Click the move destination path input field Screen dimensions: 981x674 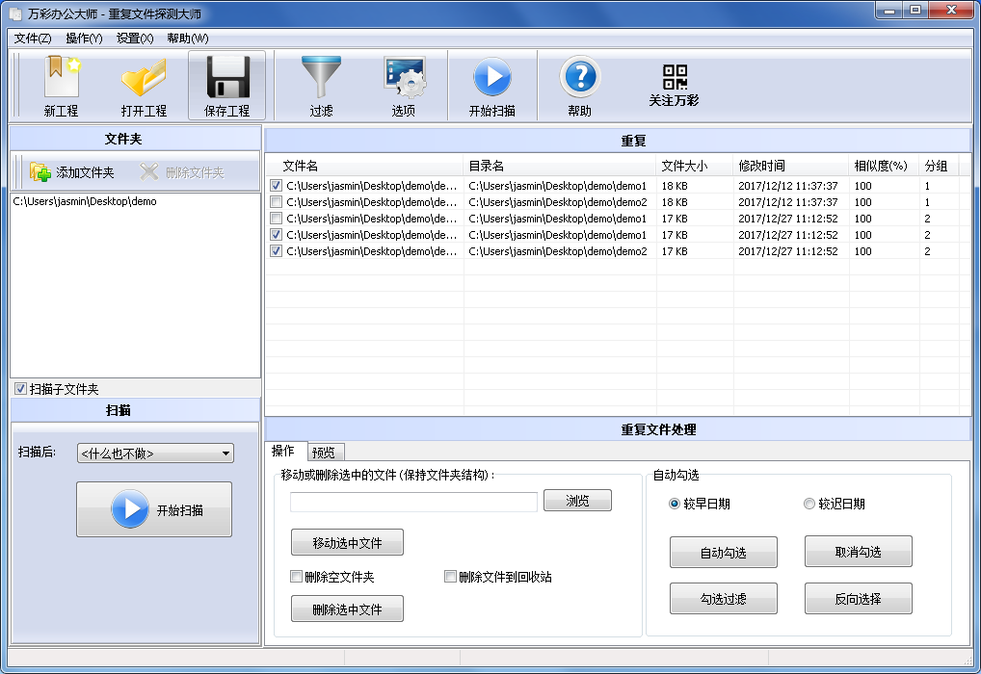point(413,502)
